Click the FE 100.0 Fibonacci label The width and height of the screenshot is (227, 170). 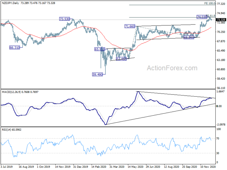pyautogui.click(x=210, y=3)
